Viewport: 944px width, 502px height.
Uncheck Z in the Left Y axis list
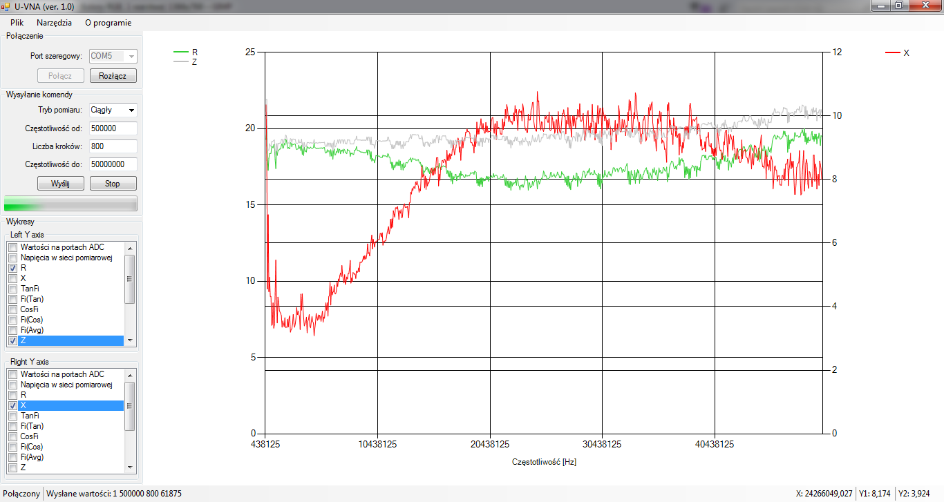(12, 340)
